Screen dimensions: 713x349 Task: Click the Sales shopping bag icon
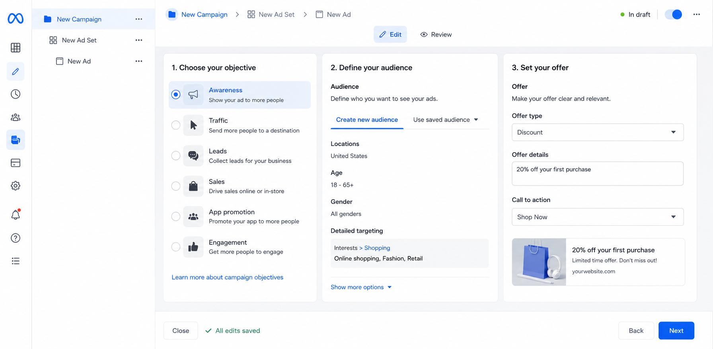tap(193, 186)
